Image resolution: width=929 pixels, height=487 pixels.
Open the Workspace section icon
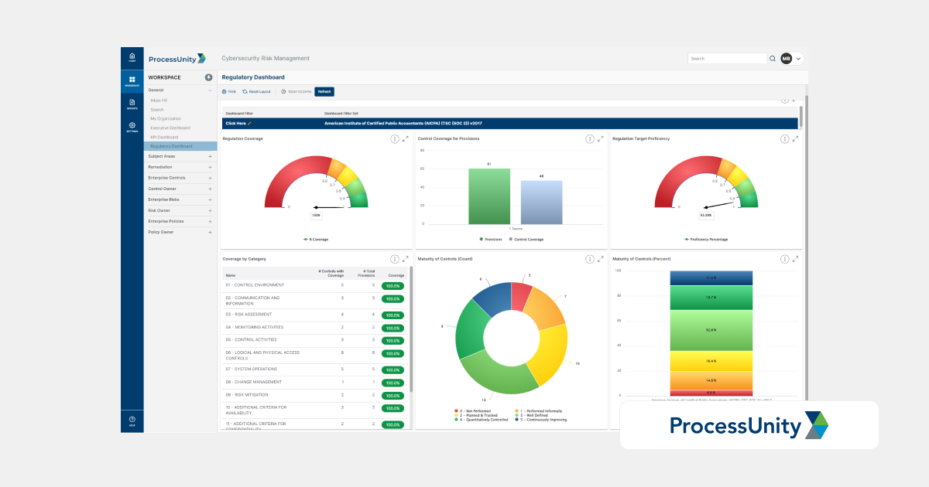pos(132,80)
